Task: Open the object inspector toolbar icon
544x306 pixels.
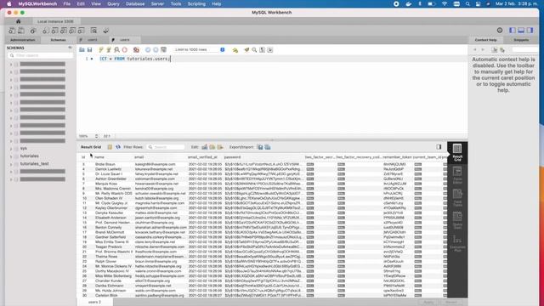Action: tap(33, 31)
